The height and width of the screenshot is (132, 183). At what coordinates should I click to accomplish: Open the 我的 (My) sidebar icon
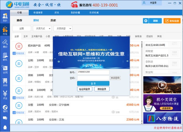(x=5, y=18)
